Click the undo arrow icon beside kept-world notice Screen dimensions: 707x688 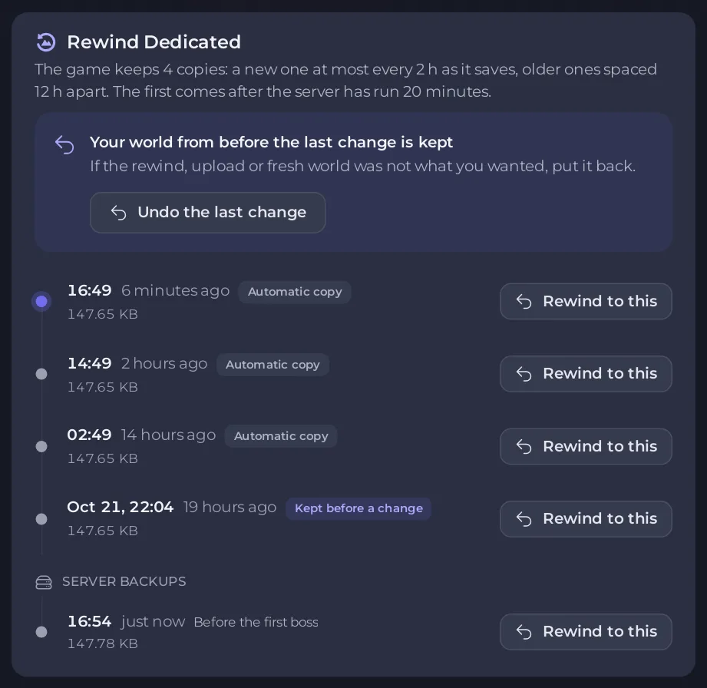(x=64, y=145)
